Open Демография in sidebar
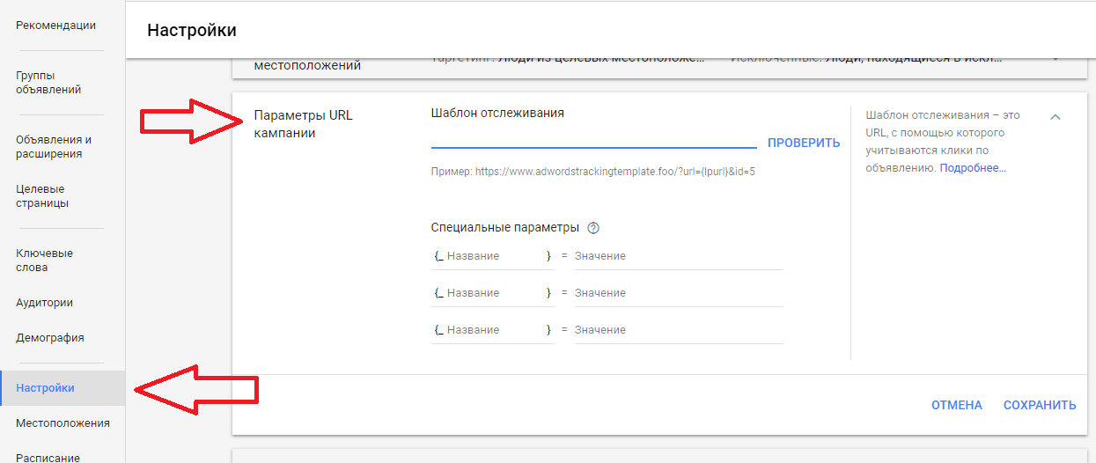 click(x=50, y=338)
